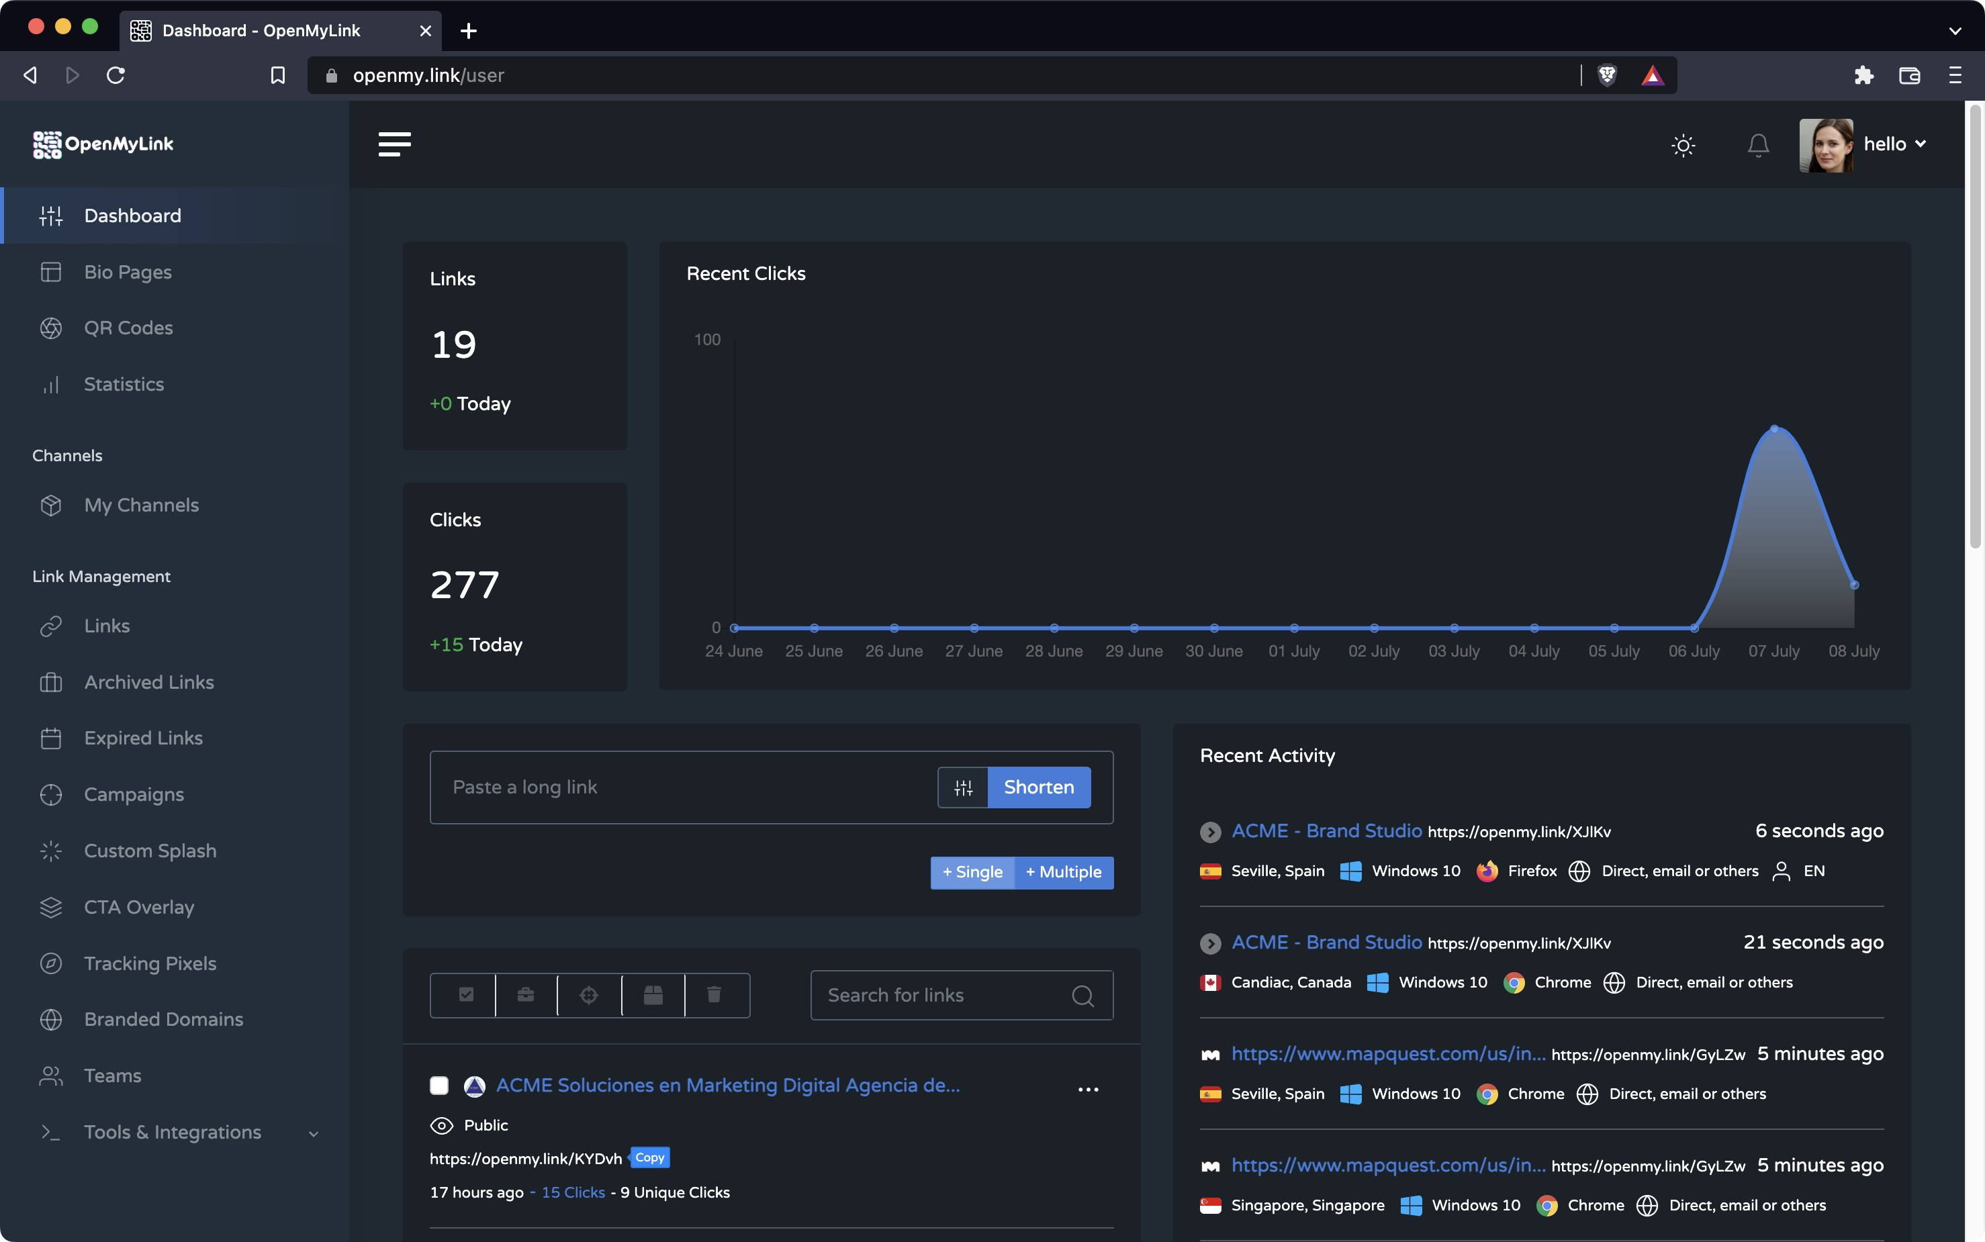The width and height of the screenshot is (1985, 1242).
Task: Open link options sliders icon beside Shorten
Action: (963, 787)
